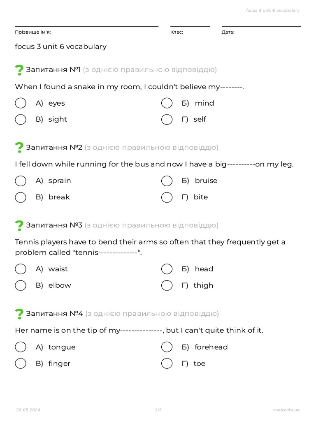
Task: Click the green question mark icon for Запитання №2
Action: tap(19, 148)
